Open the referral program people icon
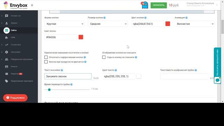The image size is (224, 126). pyautogui.click(x=7, y=59)
